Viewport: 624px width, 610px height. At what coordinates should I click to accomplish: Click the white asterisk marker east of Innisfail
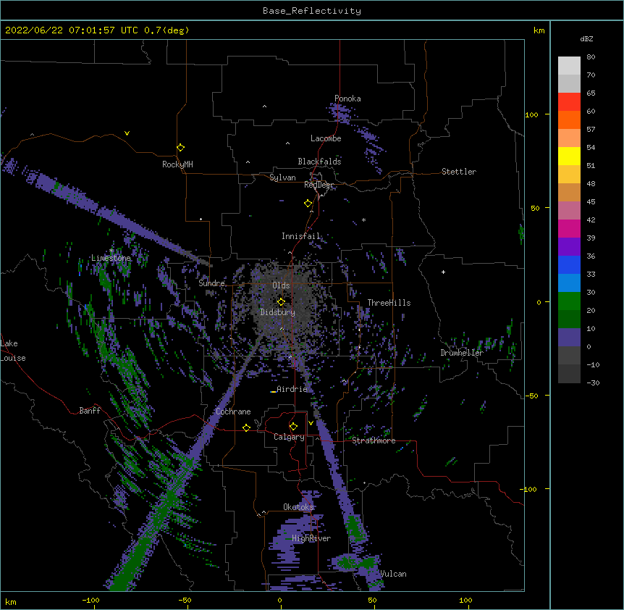click(363, 220)
